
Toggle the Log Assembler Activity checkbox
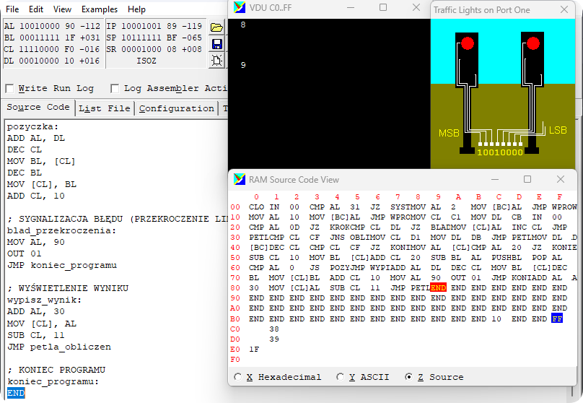(x=115, y=88)
